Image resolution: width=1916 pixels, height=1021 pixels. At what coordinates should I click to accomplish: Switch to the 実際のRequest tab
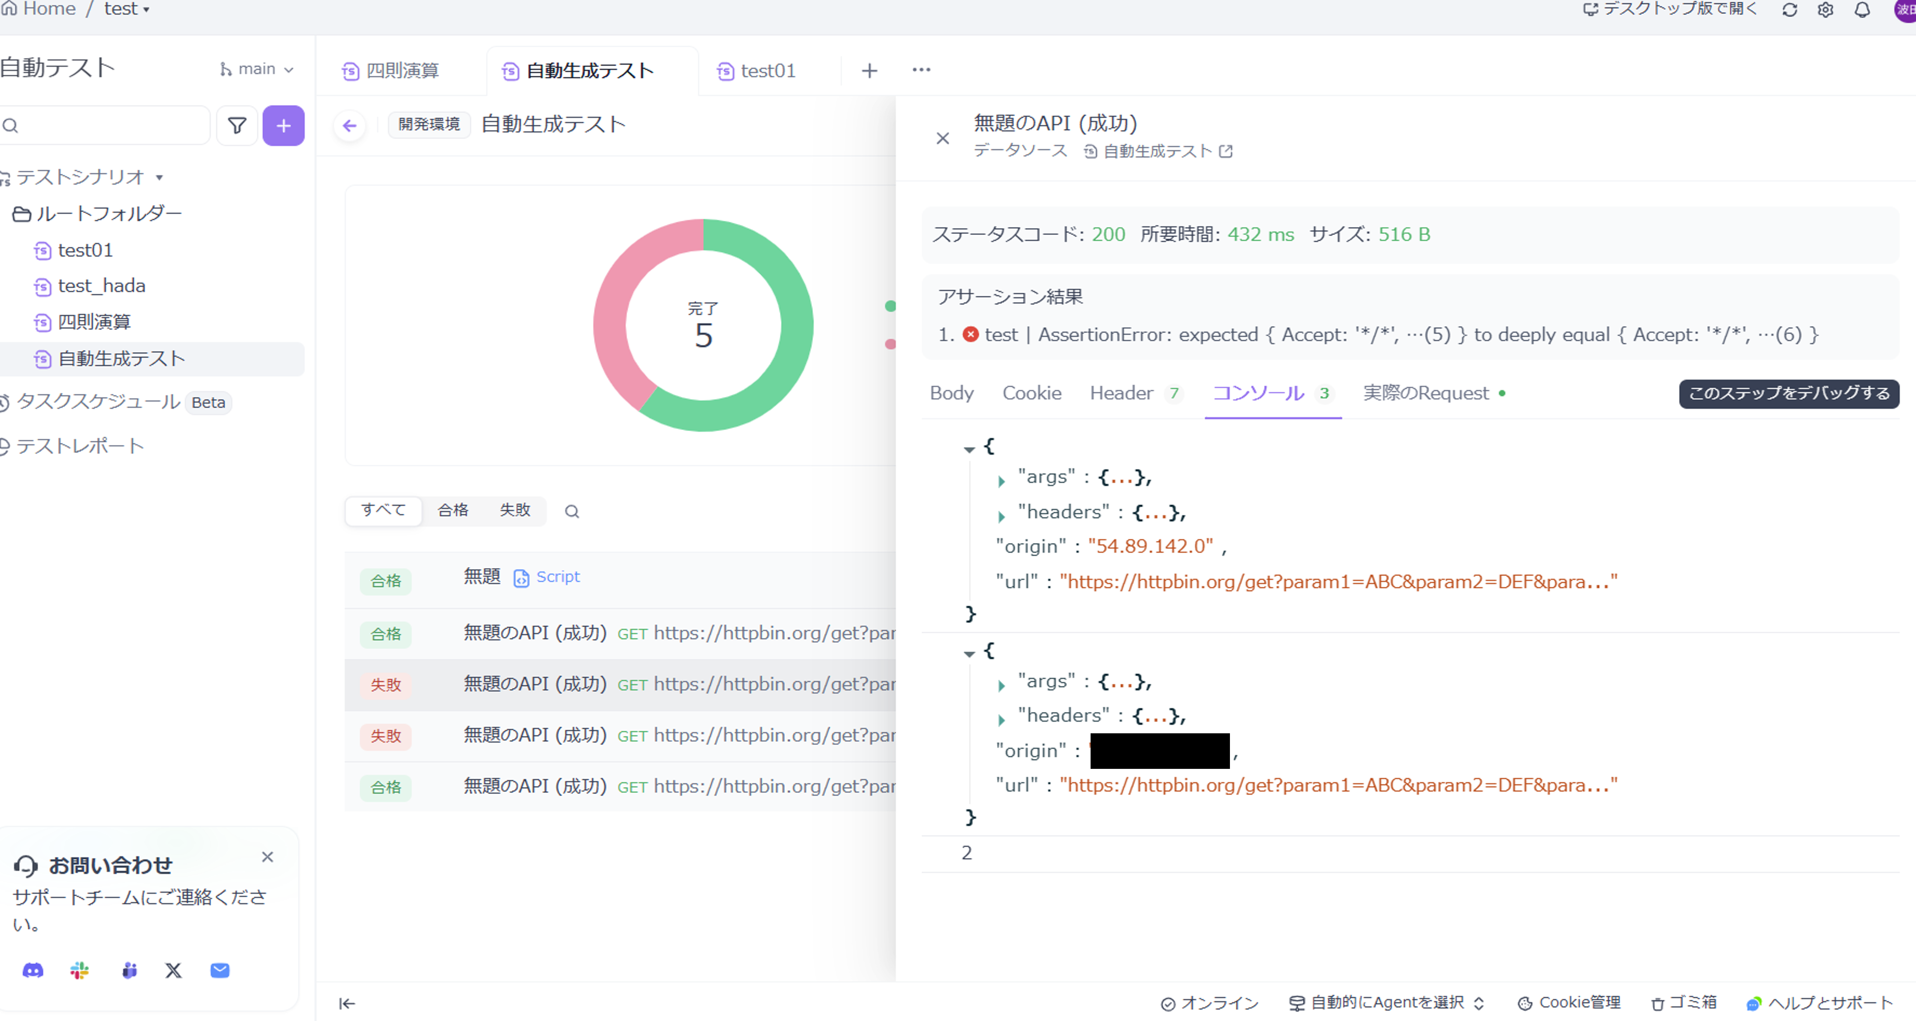[x=1425, y=393]
